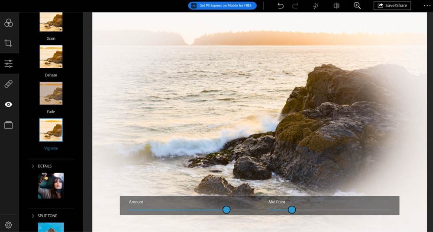Viewport: 433px width, 232px height.
Task: Click the Amount slider label
Action: [136, 202]
